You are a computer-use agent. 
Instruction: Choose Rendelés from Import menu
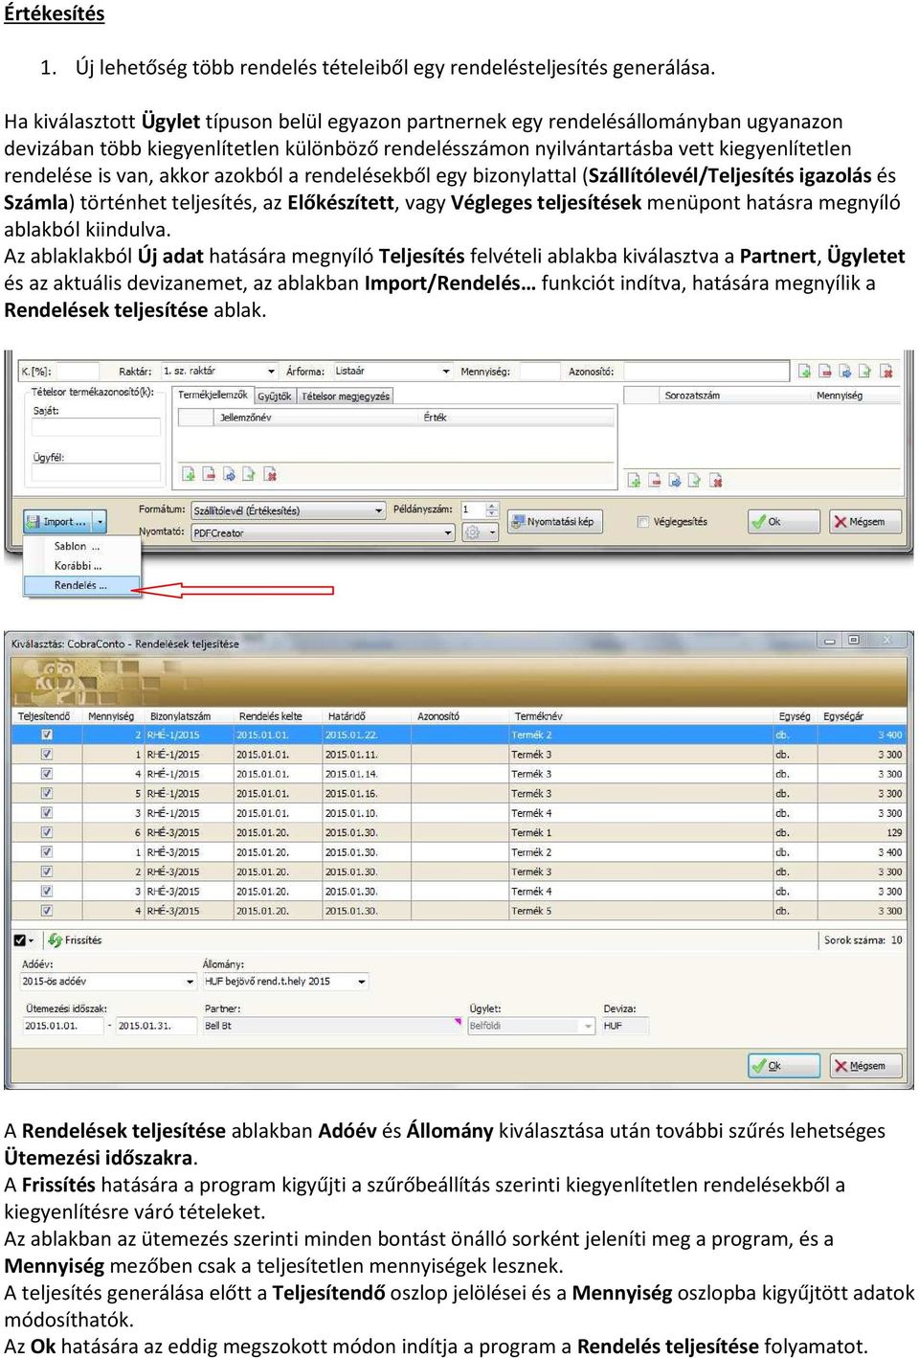pos(82,585)
